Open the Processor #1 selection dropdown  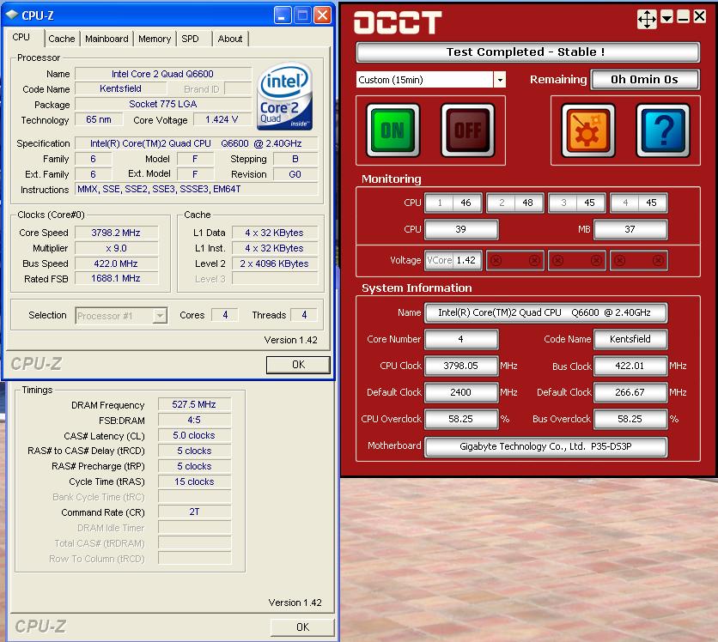(160, 316)
